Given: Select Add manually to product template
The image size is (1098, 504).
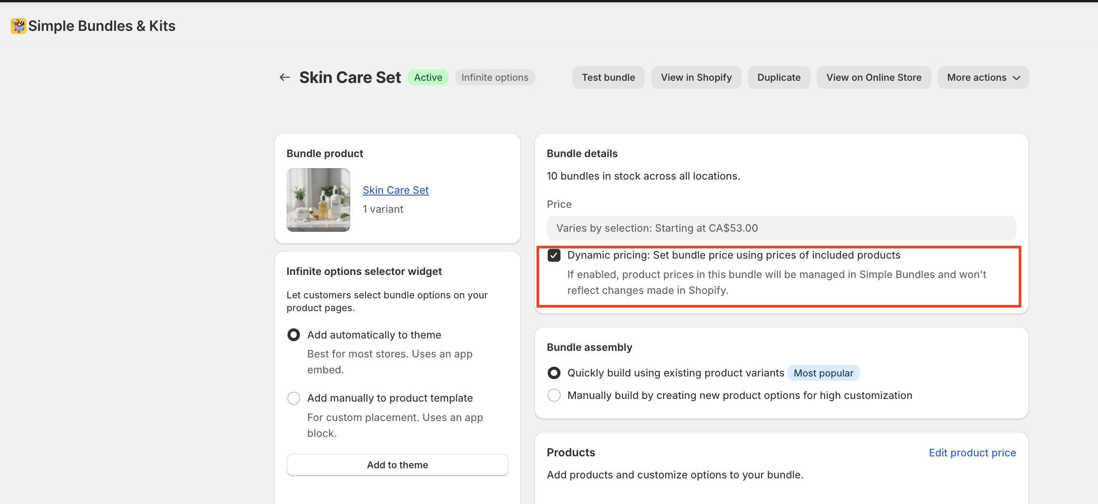Looking at the screenshot, I should pos(294,398).
